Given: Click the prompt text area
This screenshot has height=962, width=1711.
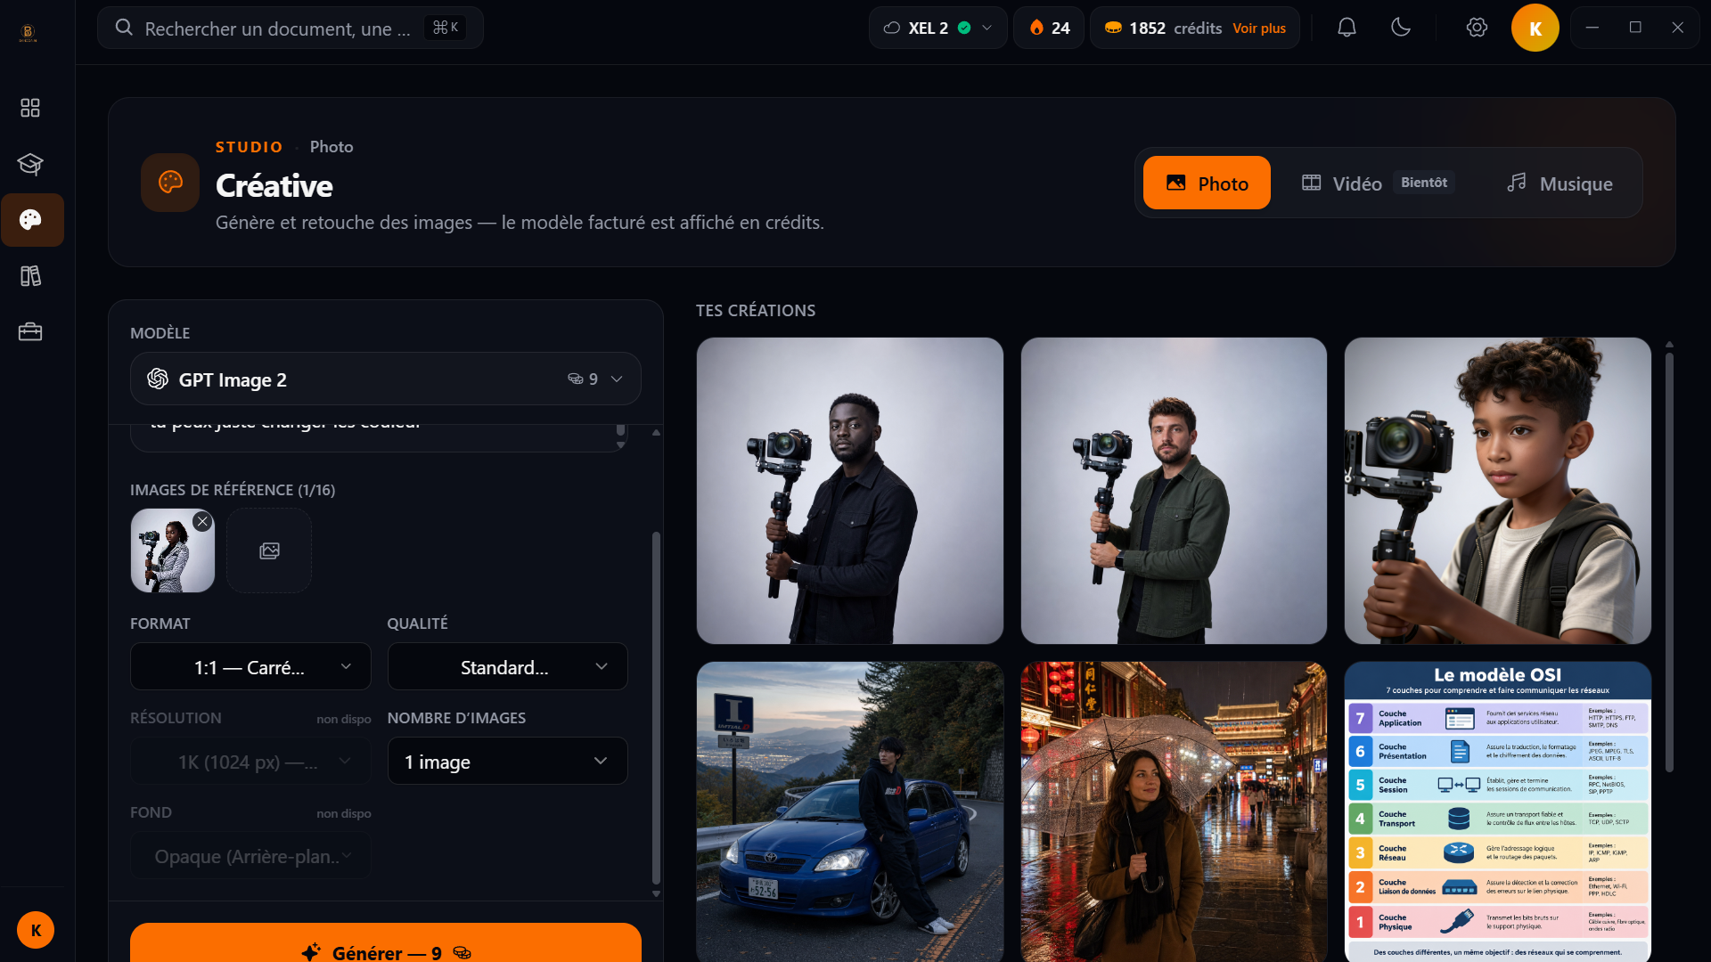Looking at the screenshot, I should [379, 436].
